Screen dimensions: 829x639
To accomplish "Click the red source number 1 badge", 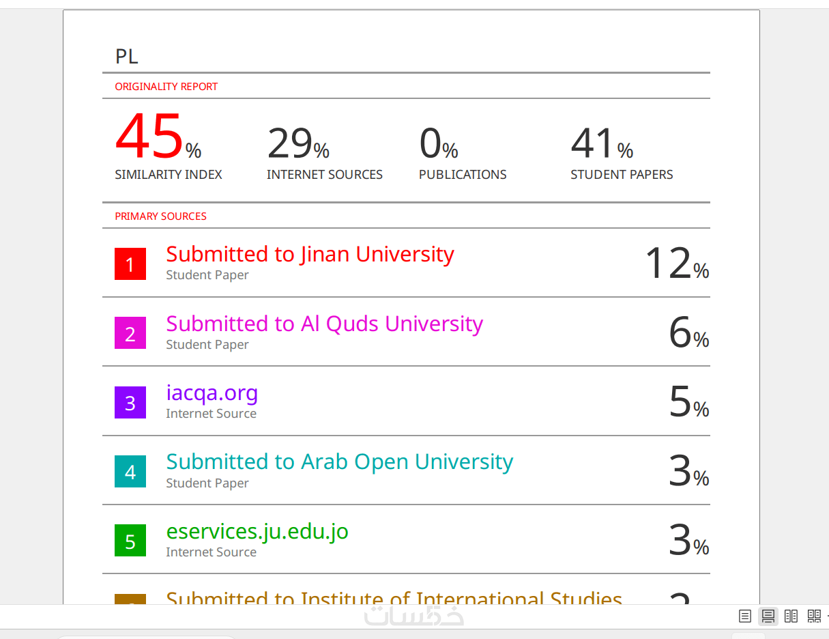I will pos(130,264).
